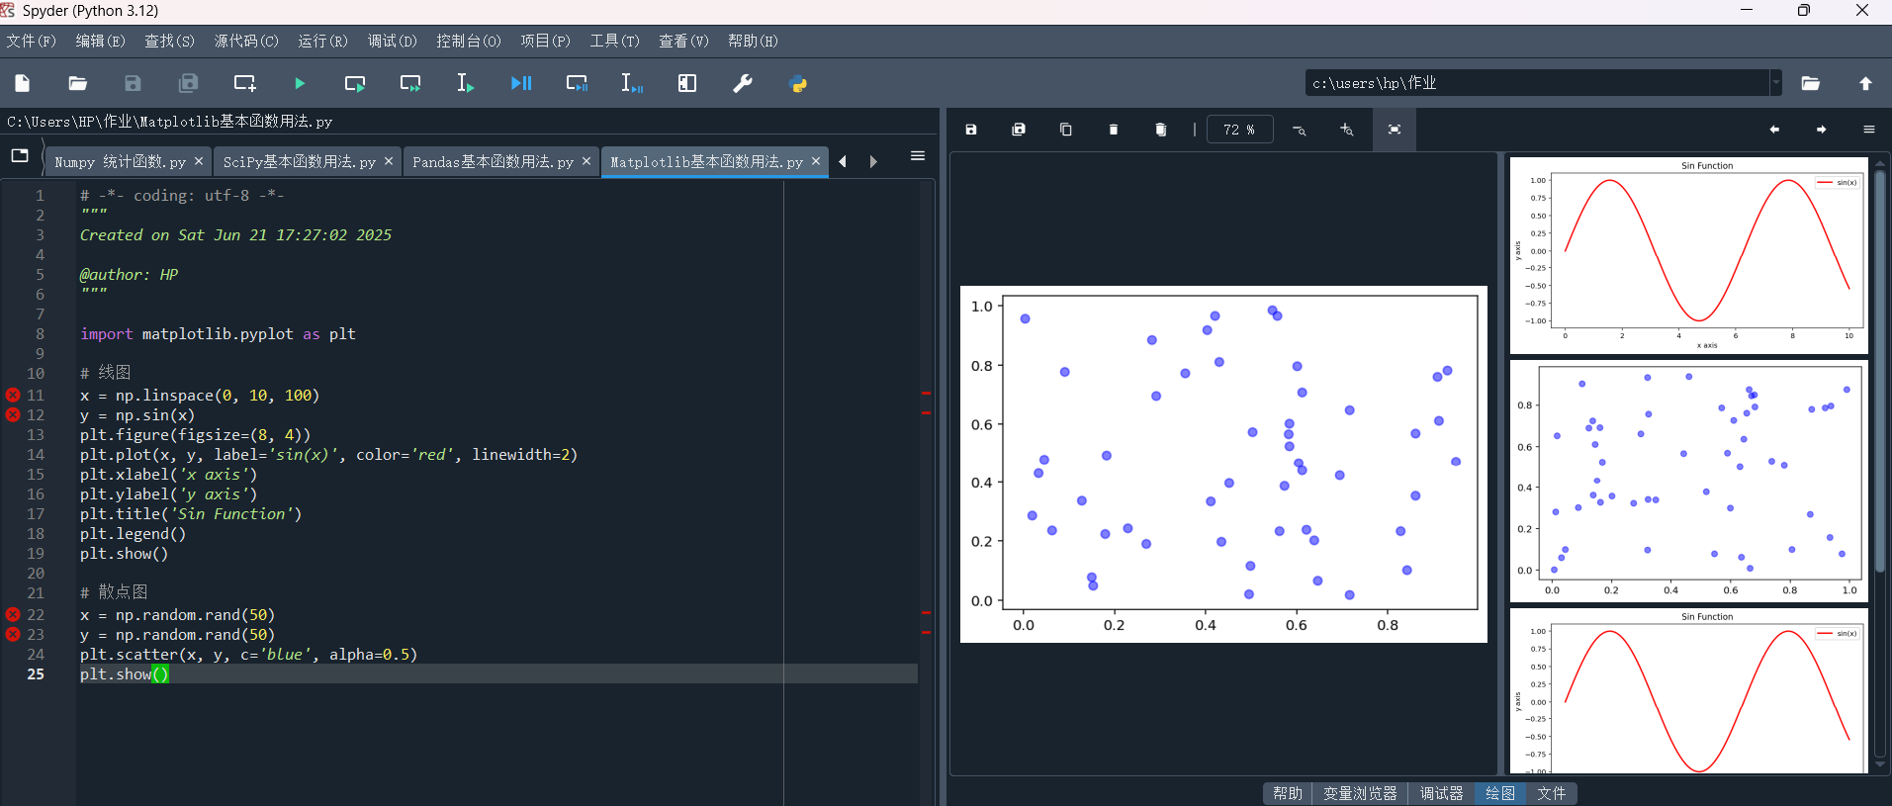Show previous plot
Image resolution: width=1892 pixels, height=806 pixels.
click(x=1774, y=130)
